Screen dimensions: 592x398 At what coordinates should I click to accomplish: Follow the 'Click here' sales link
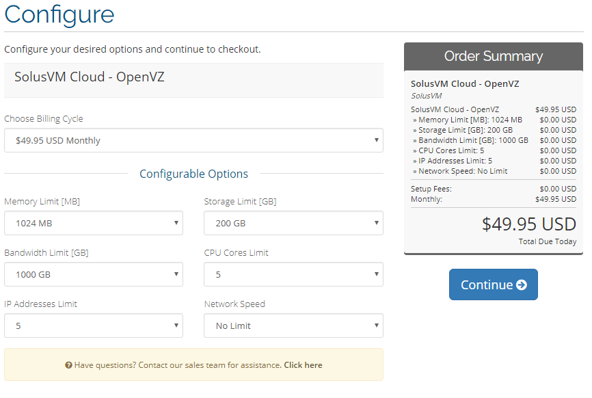coord(303,365)
